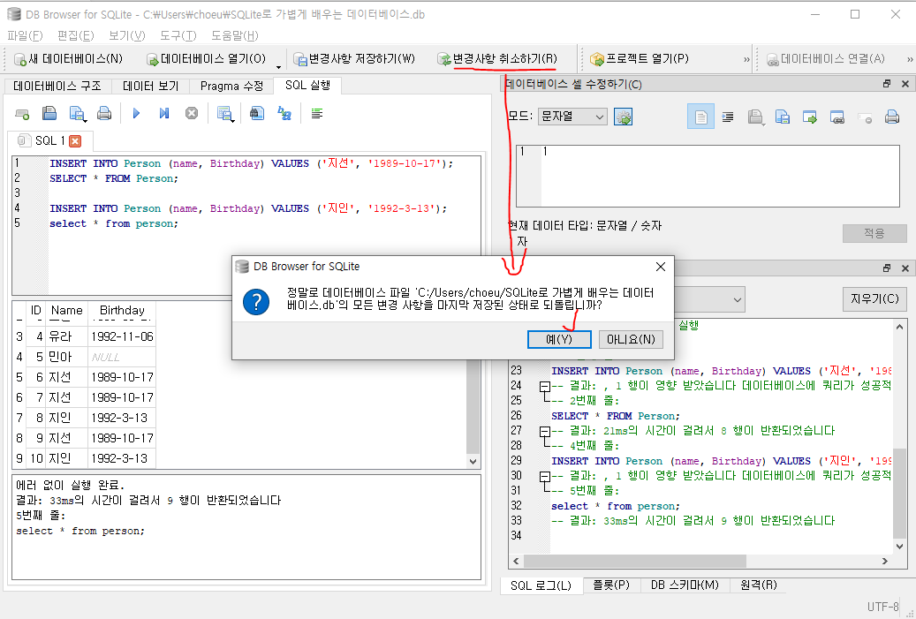Close the SQL log dock panel
The width and height of the screenshot is (916, 619).
tap(905, 268)
